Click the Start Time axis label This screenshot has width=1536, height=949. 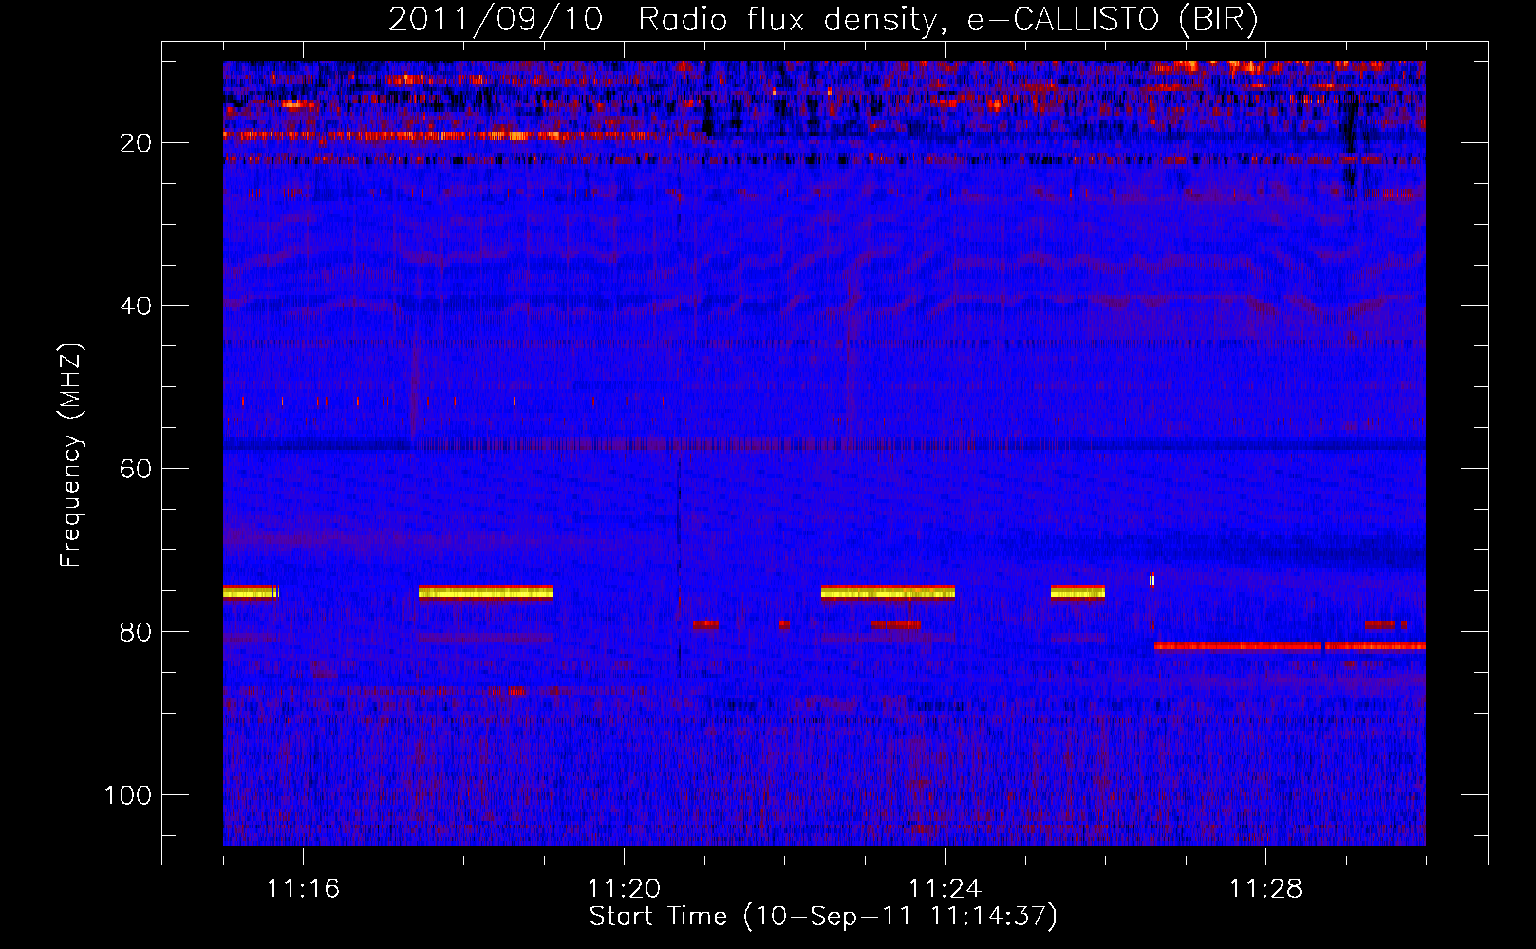click(x=823, y=917)
